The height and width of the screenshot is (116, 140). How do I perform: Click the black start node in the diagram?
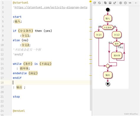tap(108, 10)
